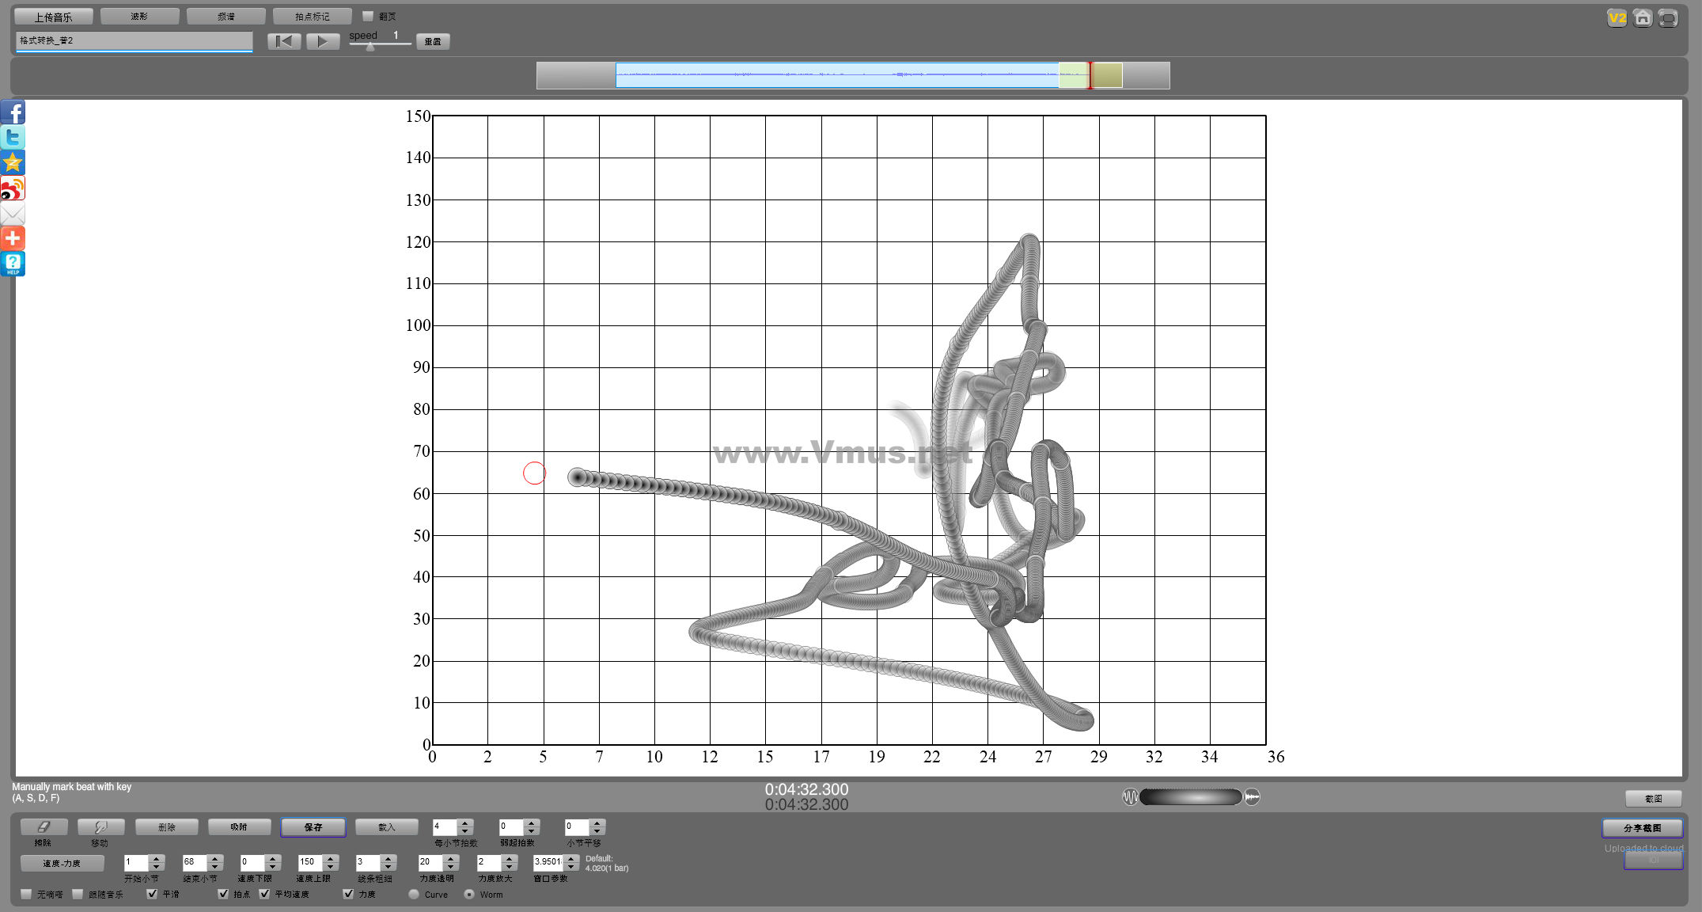1702x912 pixels.
Task: Switch to the 波形 view tab
Action: tap(139, 17)
